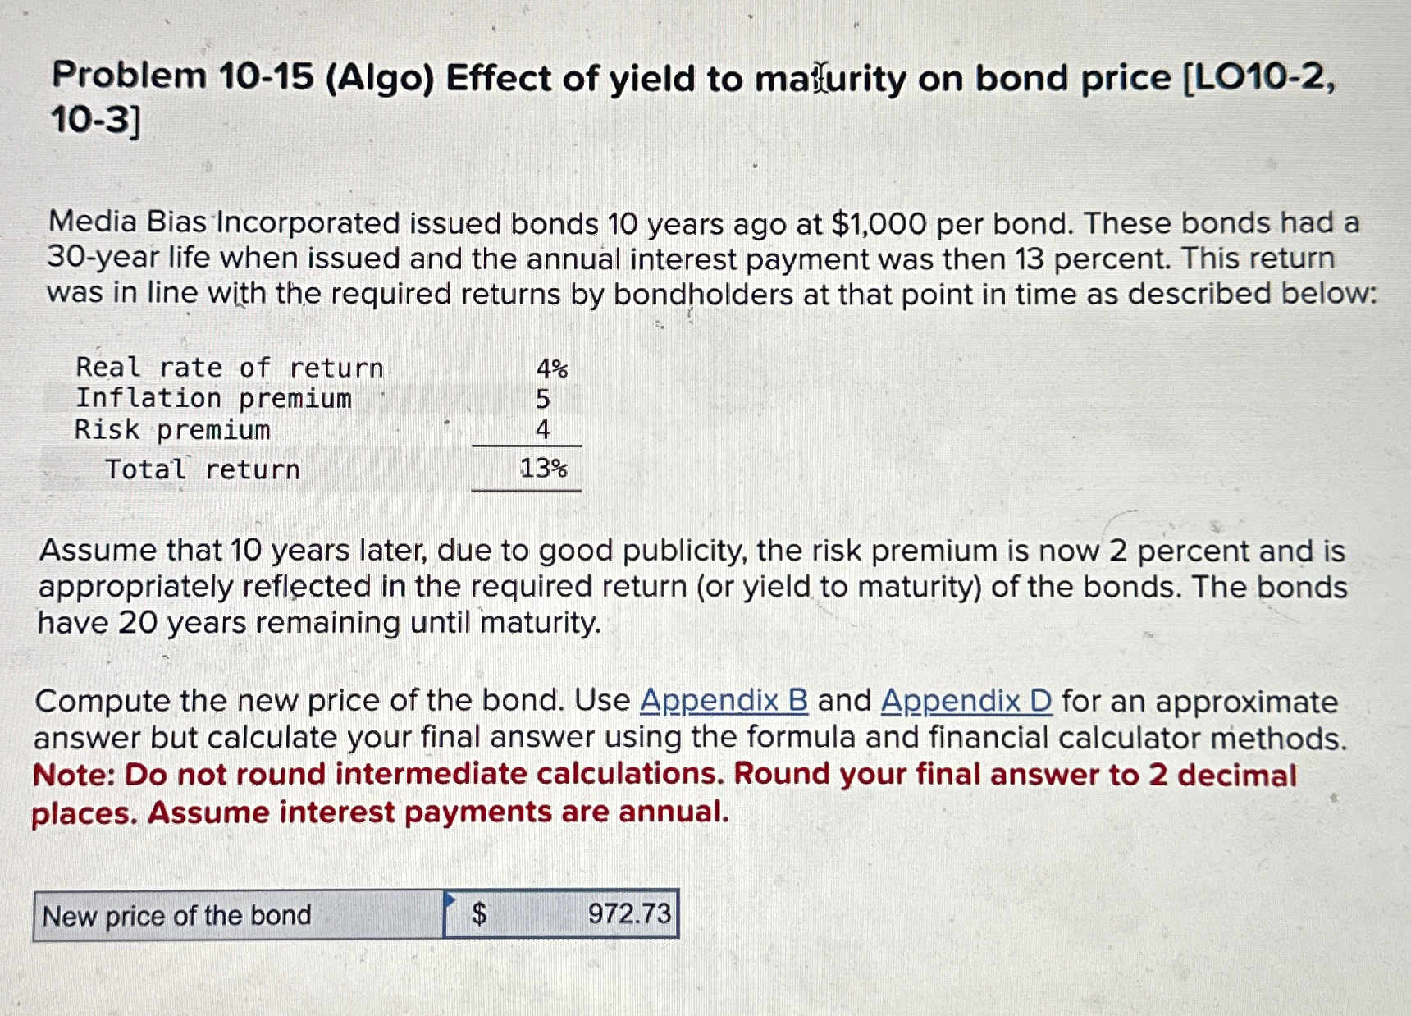Select the Total return 13% value

tap(543, 468)
